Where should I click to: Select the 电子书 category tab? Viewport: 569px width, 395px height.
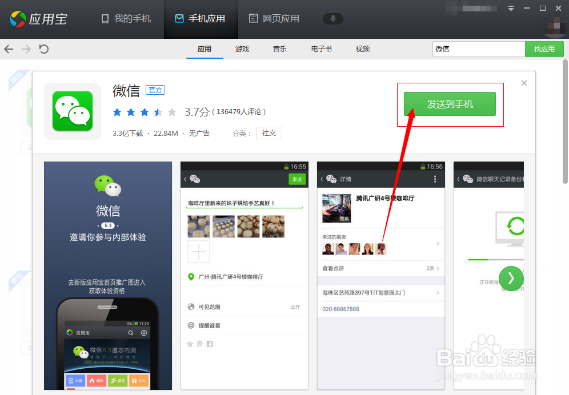322,49
